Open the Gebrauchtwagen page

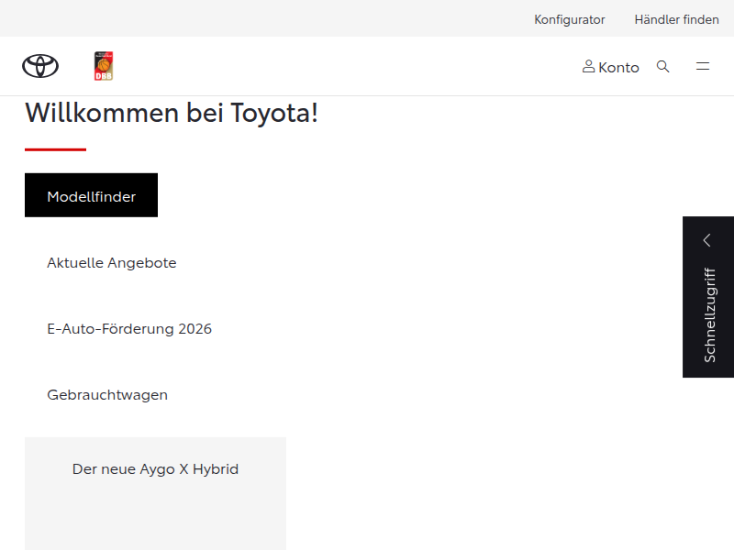107,394
